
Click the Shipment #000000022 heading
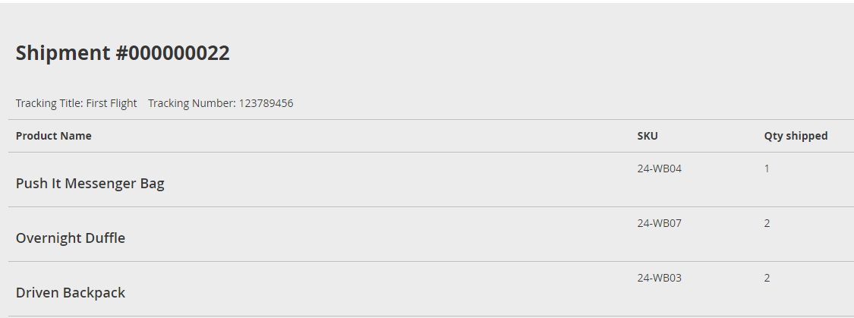tap(123, 53)
